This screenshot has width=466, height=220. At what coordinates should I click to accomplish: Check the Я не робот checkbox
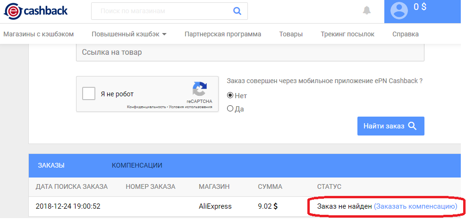89,94
